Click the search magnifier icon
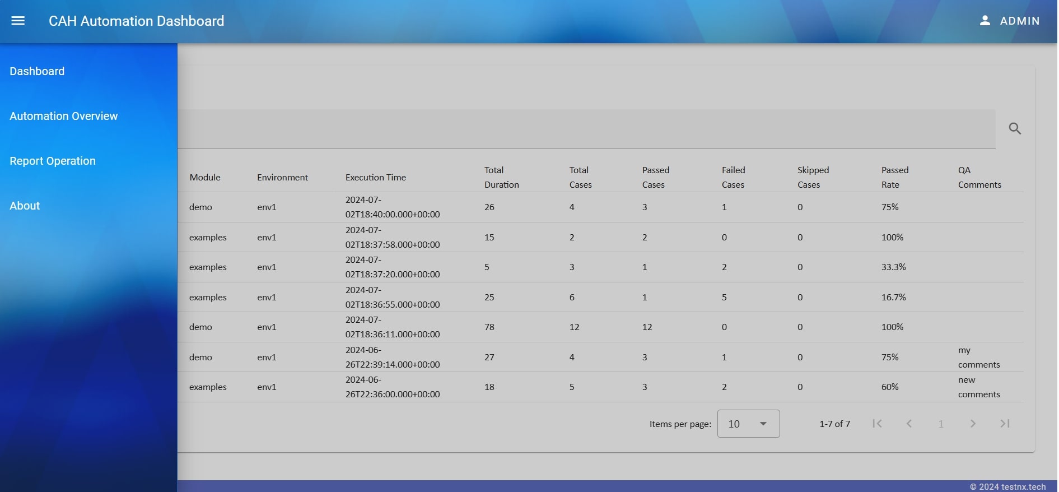1059x492 pixels. pos(1015,128)
